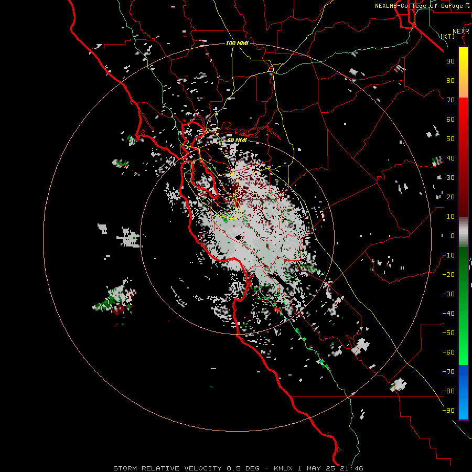Click the 0 value on the velocity scale
Image resolution: width=472 pixels, height=472 pixels.
[x=453, y=235]
